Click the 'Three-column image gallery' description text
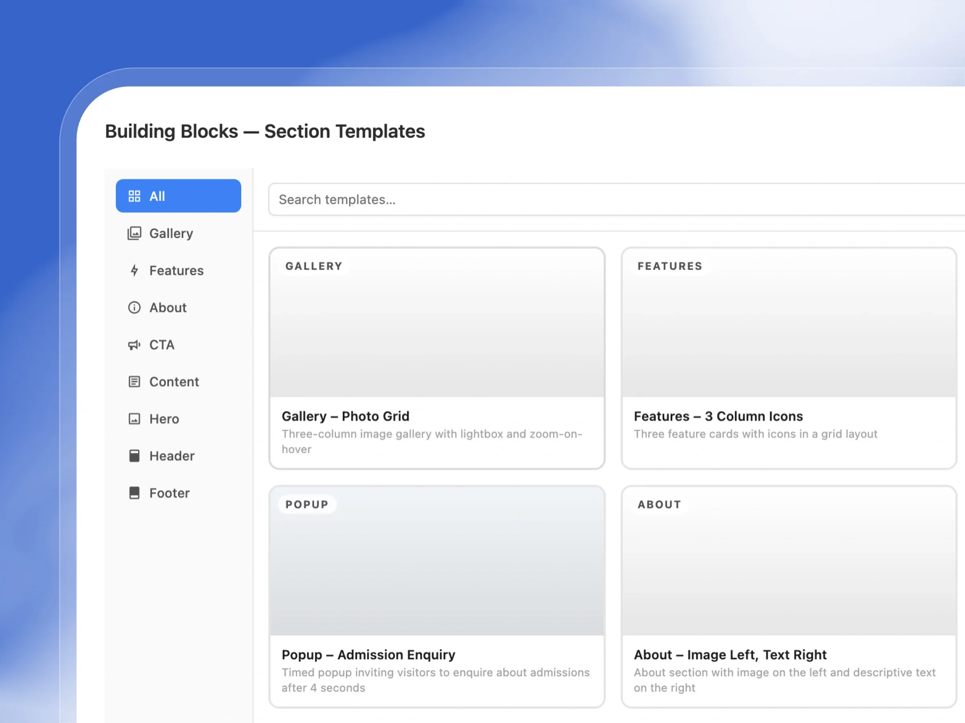 [432, 441]
